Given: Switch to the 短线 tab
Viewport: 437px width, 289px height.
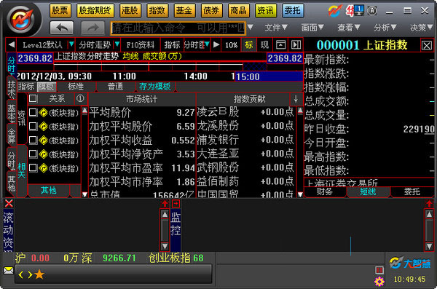Looking at the screenshot, I should [368, 191].
